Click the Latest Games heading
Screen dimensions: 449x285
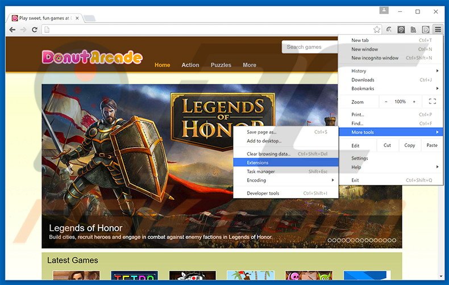pos(72,261)
